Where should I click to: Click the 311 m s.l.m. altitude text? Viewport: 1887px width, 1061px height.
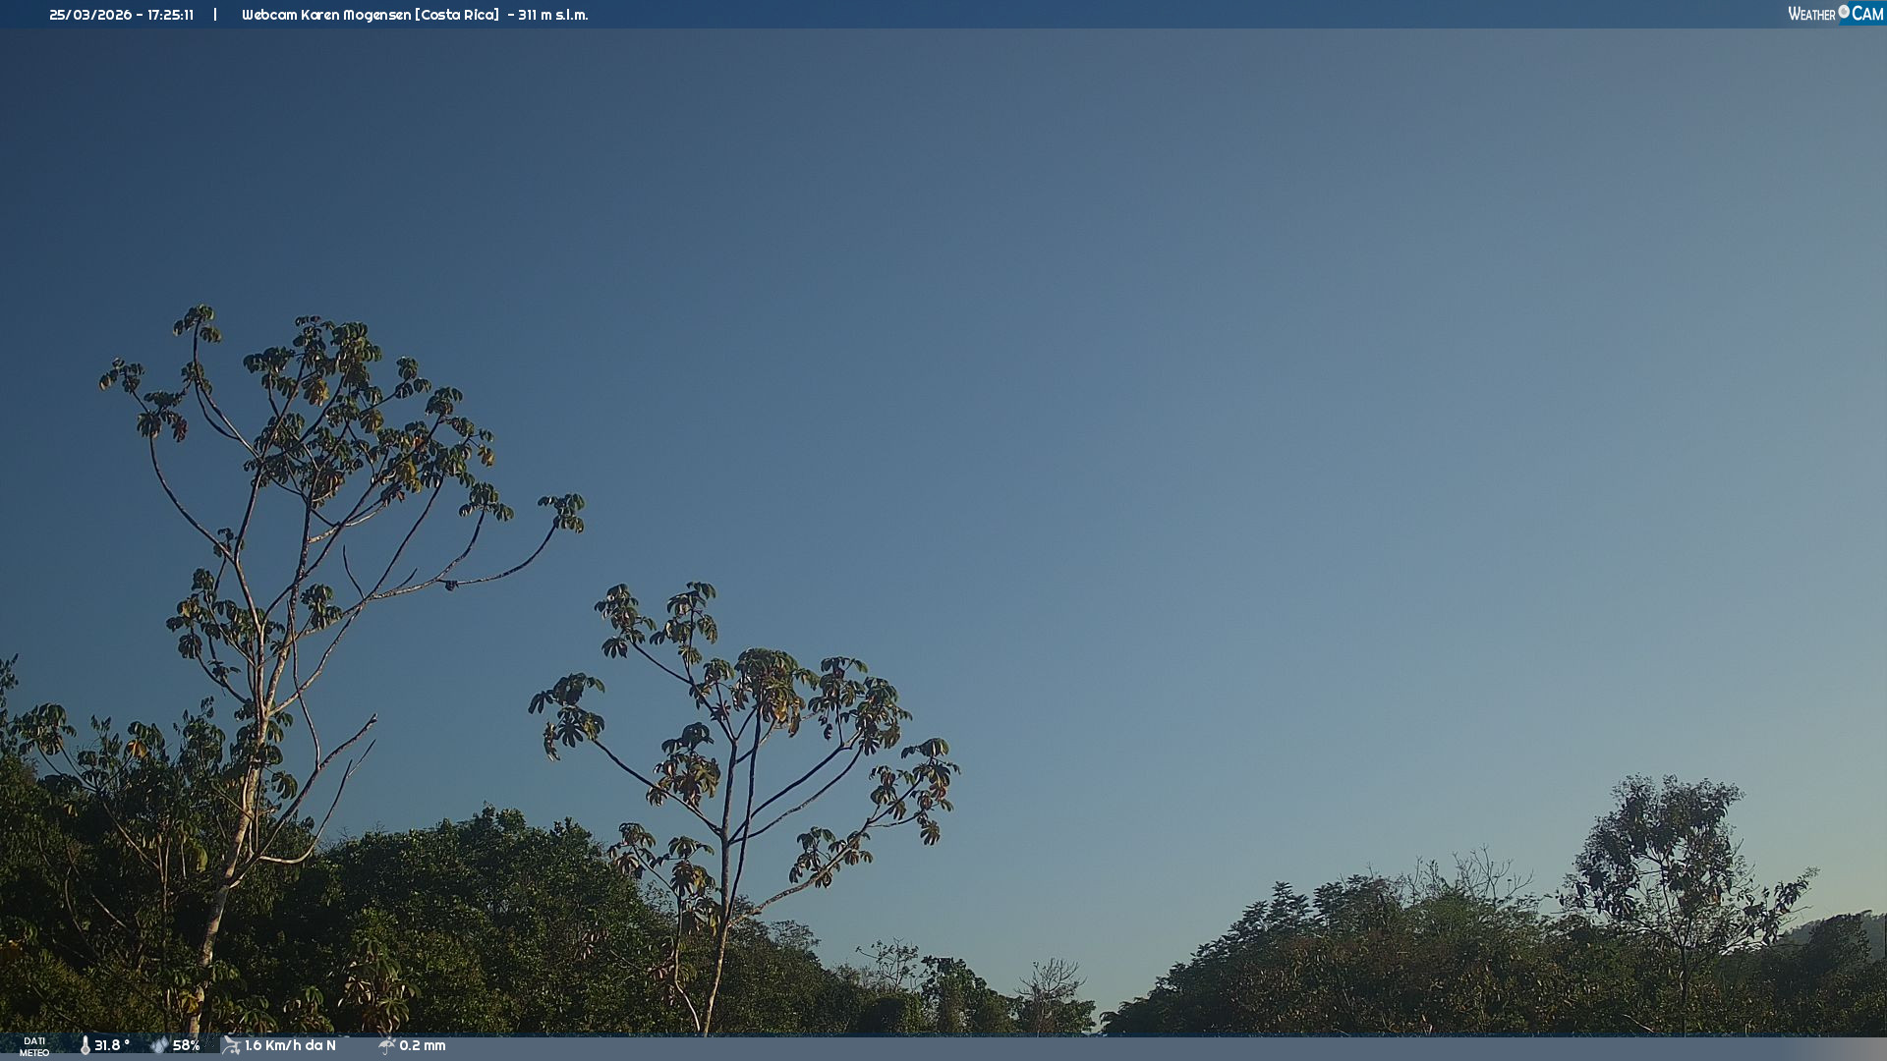tap(552, 15)
